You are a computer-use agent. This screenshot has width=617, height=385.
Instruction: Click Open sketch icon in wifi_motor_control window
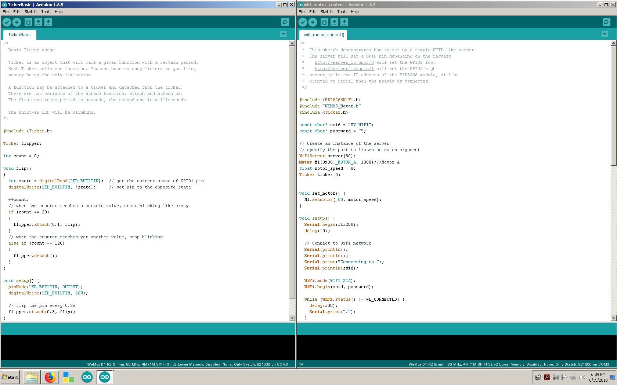coord(334,22)
